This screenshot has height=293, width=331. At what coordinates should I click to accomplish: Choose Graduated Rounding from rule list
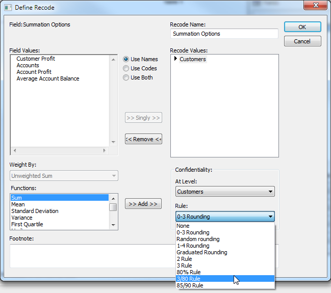click(201, 252)
